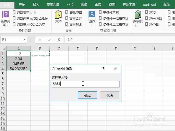175x131 pixels.
Task: Expand the 条件判断 dropdown arrow
Action: click(7, 25)
